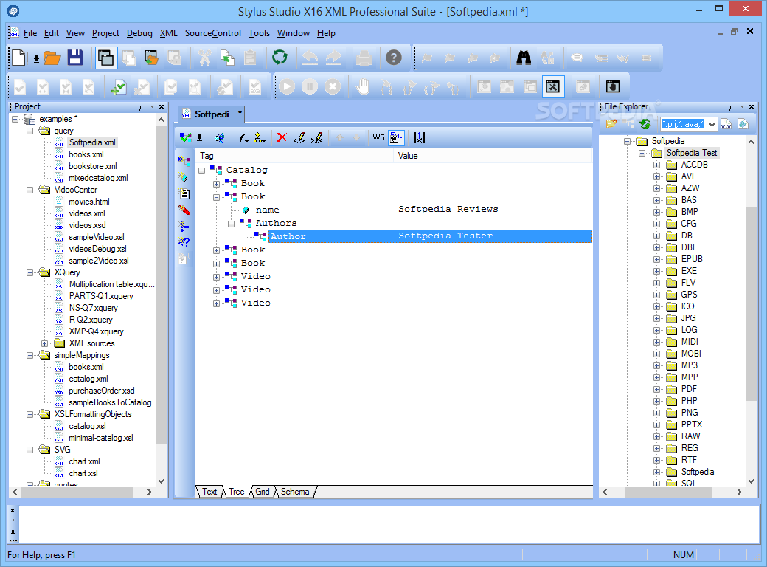Click the red pencil icon in the side strip

[x=184, y=210]
